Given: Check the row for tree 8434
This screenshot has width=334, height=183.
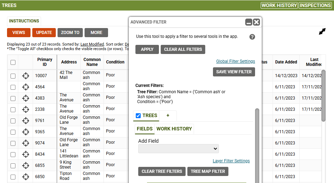Looking at the screenshot, I should pyautogui.click(x=13, y=155).
